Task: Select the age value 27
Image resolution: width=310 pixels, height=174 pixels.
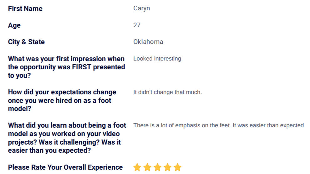Action: point(137,25)
